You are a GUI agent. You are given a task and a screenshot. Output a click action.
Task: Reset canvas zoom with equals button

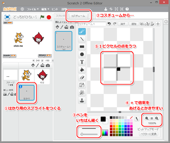pos(152,118)
